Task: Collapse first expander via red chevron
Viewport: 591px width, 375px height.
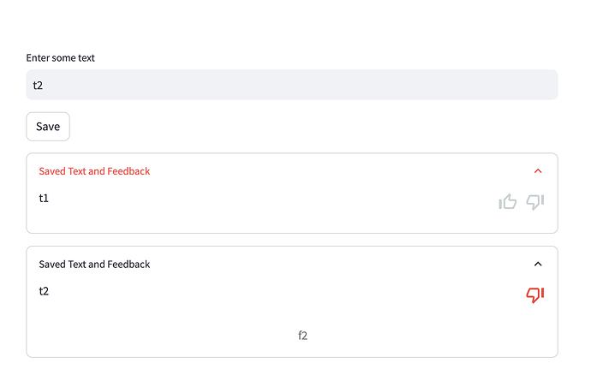Action: pos(538,171)
